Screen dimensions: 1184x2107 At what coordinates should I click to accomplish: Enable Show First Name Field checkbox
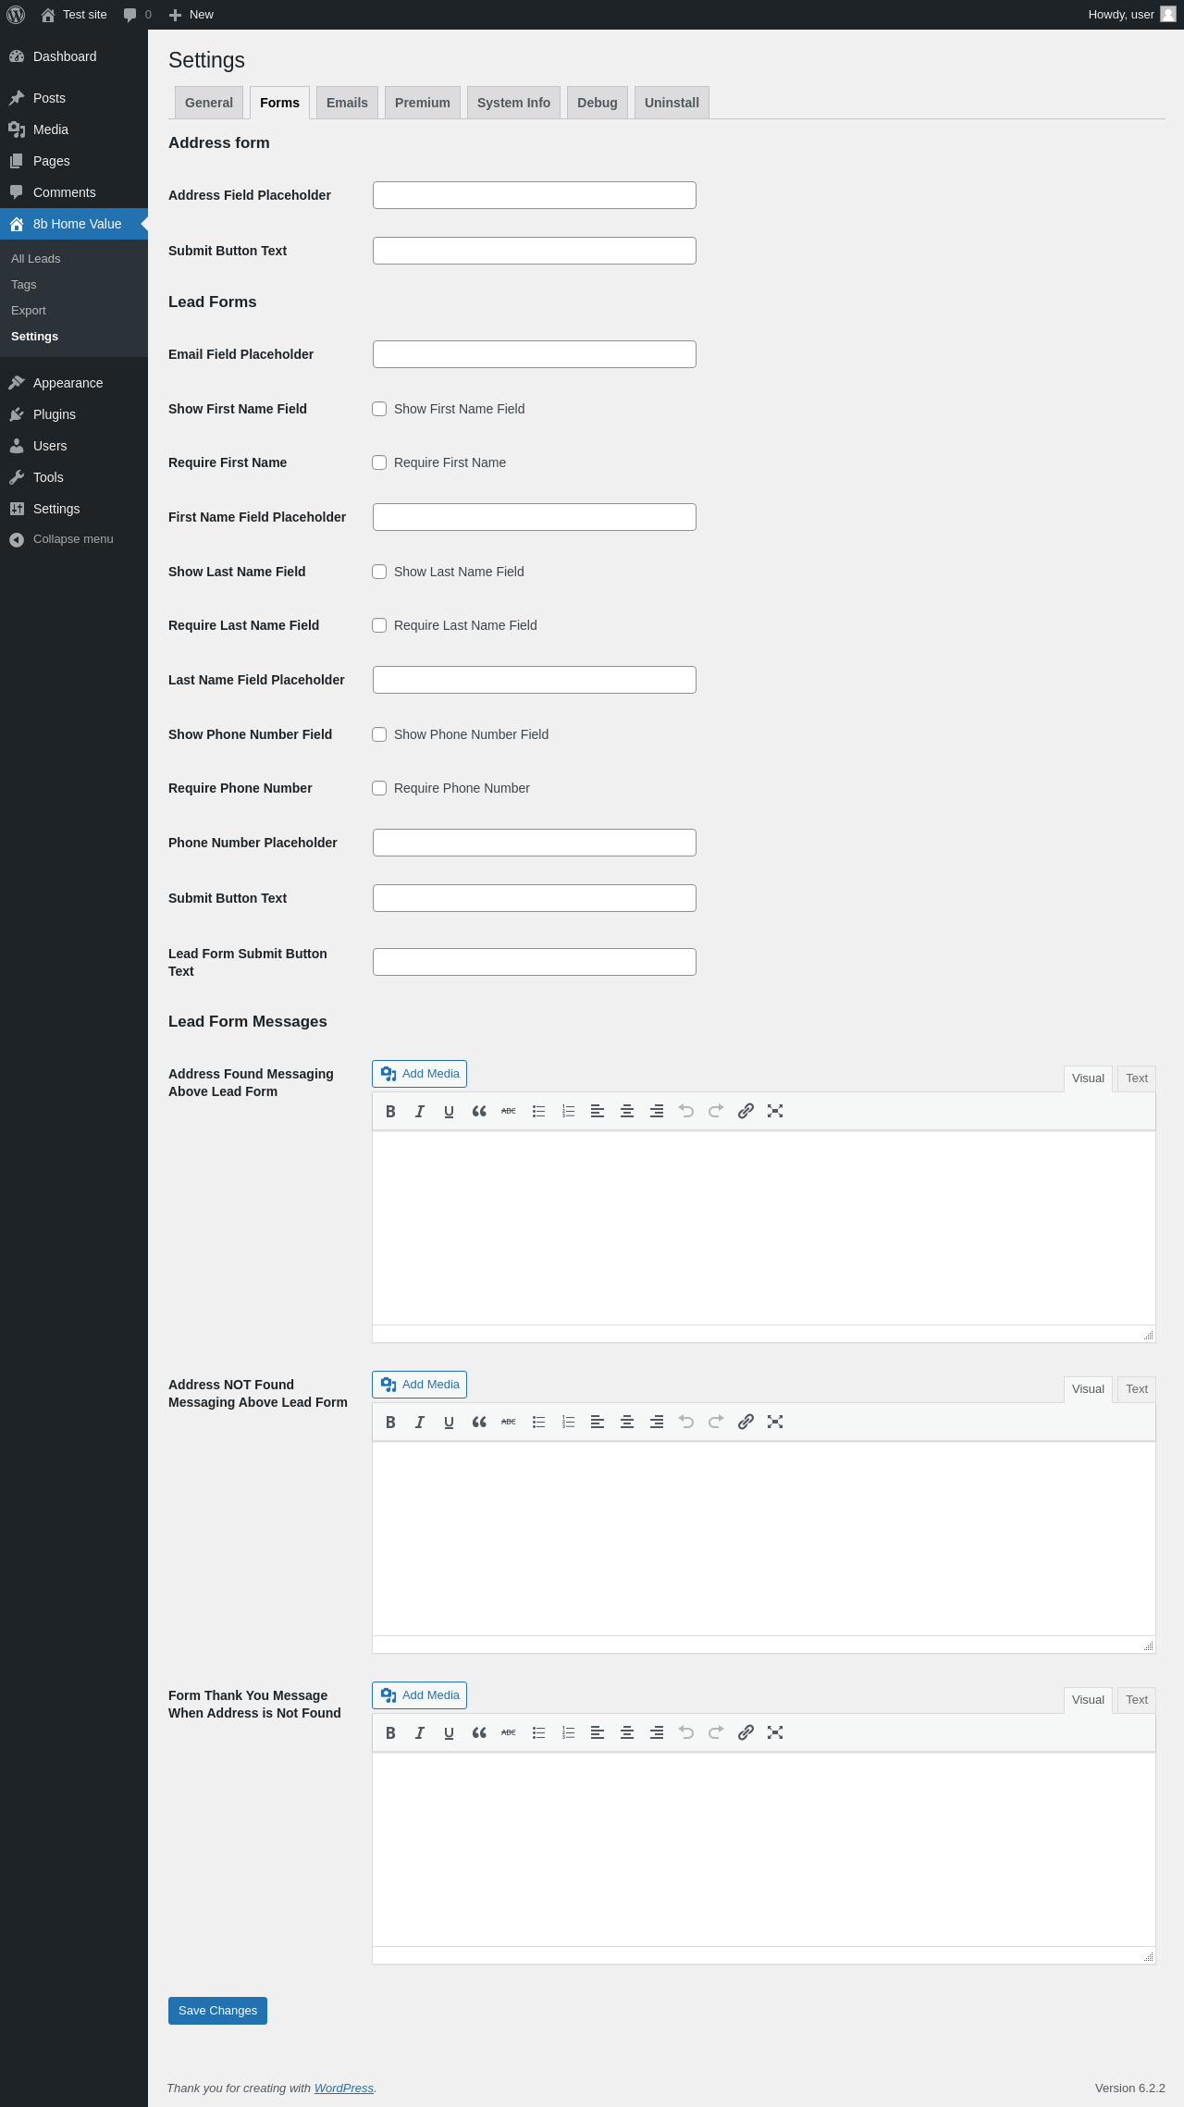click(x=379, y=409)
